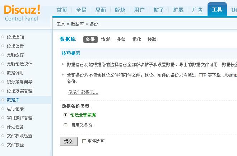Choose the 自定义备份 radio option
The image size is (237, 156).
pyautogui.click(x=65, y=125)
